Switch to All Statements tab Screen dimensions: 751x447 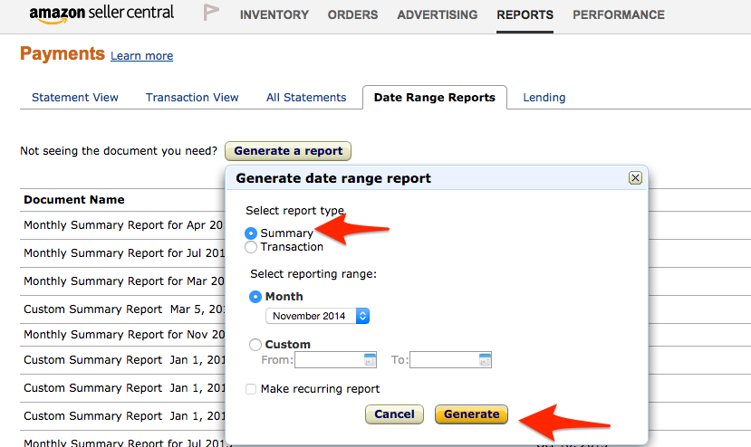306,98
